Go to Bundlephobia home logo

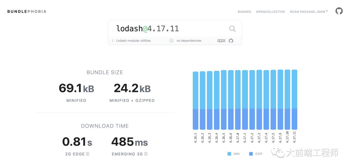pos(27,12)
